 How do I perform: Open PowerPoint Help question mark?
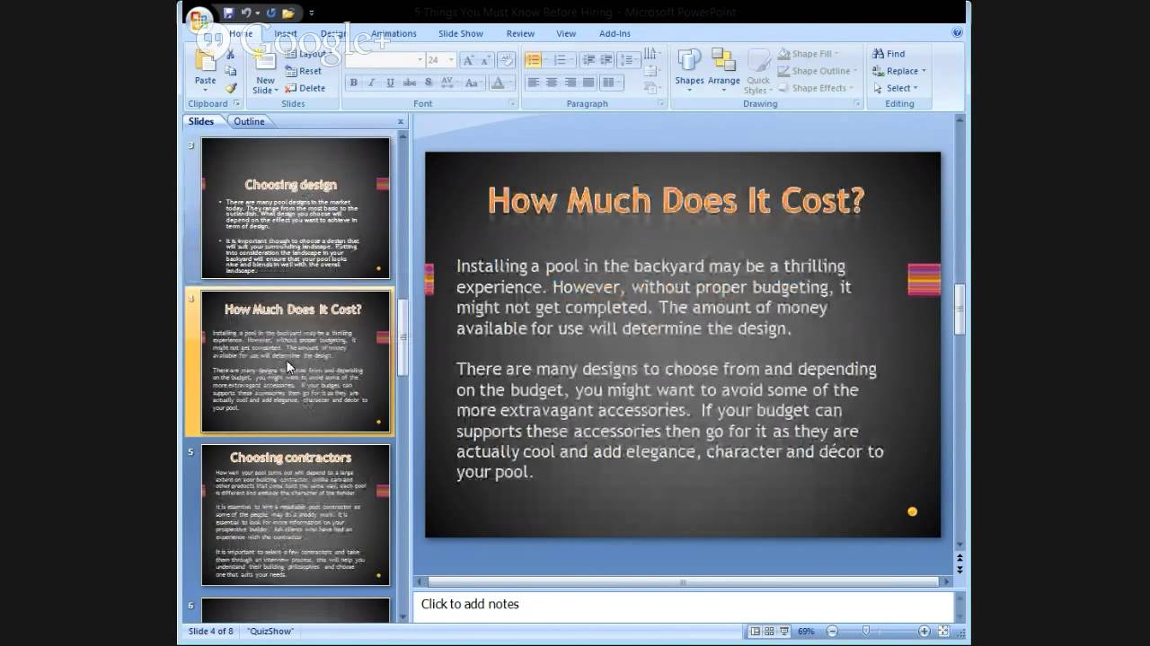(x=957, y=33)
